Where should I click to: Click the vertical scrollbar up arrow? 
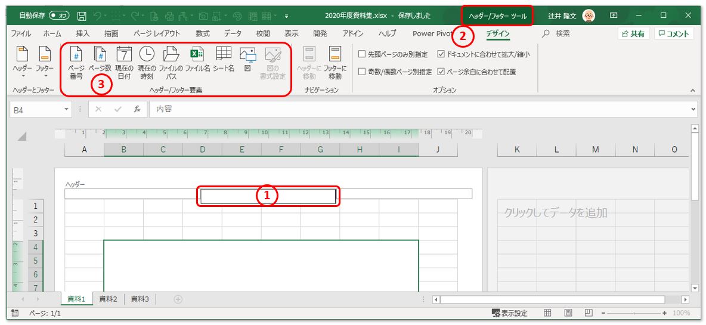click(694, 129)
